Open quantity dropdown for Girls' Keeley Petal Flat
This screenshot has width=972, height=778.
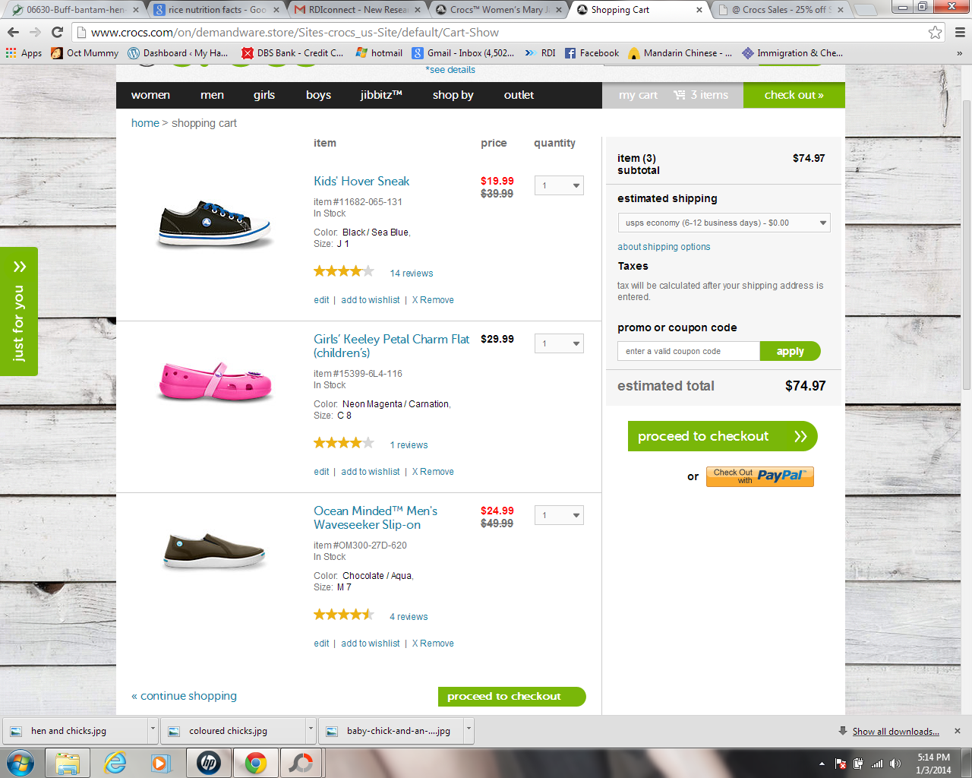pyautogui.click(x=559, y=343)
